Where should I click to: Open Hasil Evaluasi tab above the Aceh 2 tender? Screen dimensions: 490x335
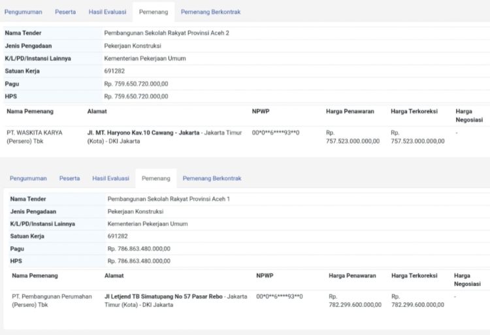click(x=106, y=12)
